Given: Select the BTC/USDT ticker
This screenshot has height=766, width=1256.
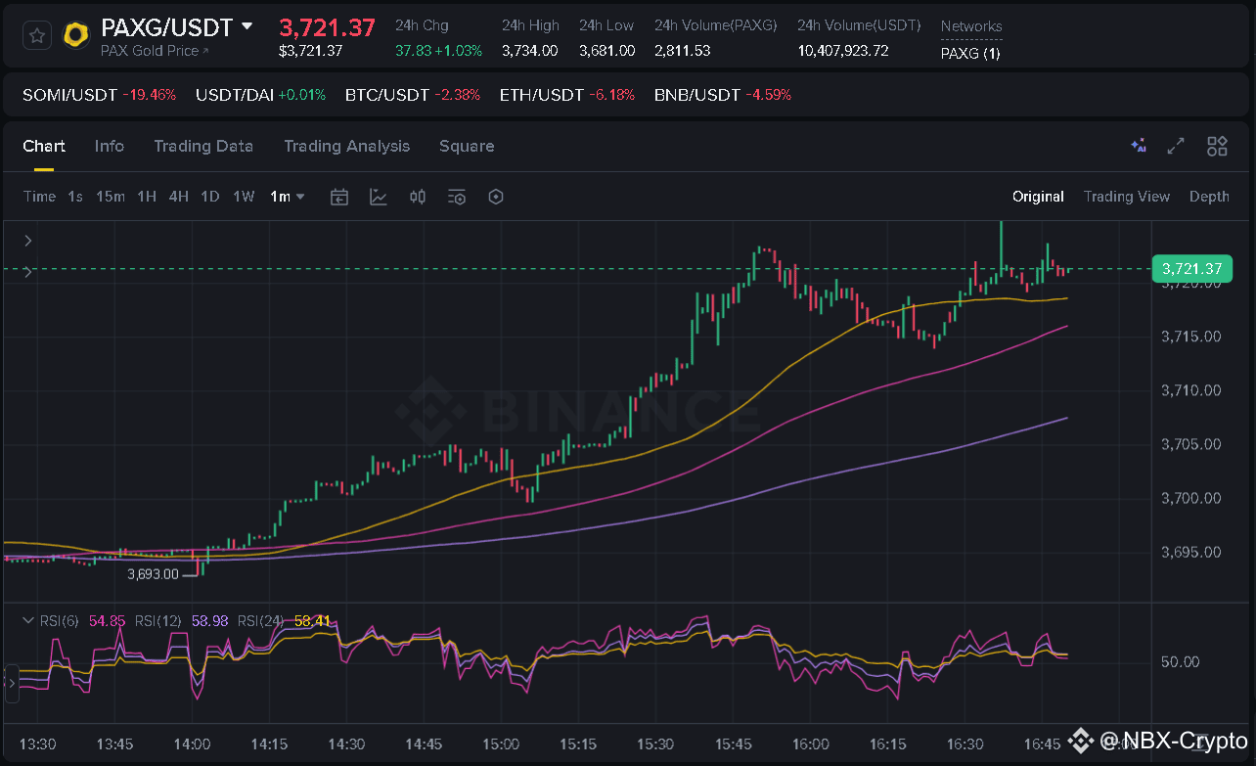Looking at the screenshot, I should pyautogui.click(x=413, y=95).
